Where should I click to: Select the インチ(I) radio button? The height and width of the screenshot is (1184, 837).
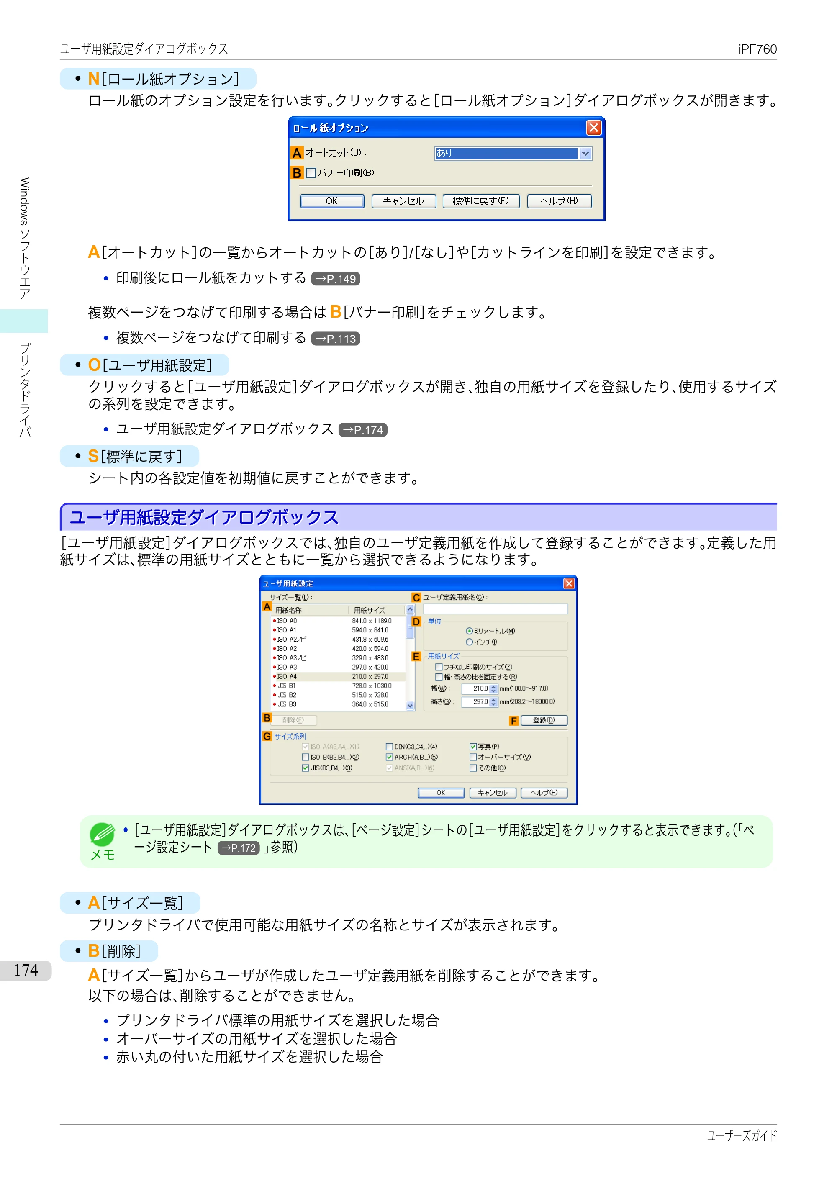pyautogui.click(x=469, y=642)
